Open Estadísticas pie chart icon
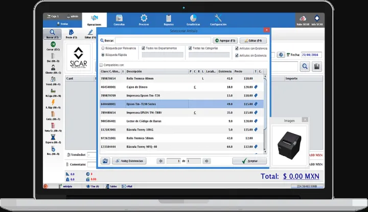Screen dimensions: 368x212 193,18
